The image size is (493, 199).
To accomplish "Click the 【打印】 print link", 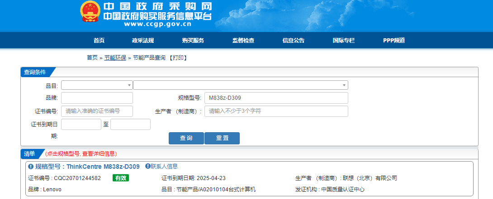I will click(178, 58).
